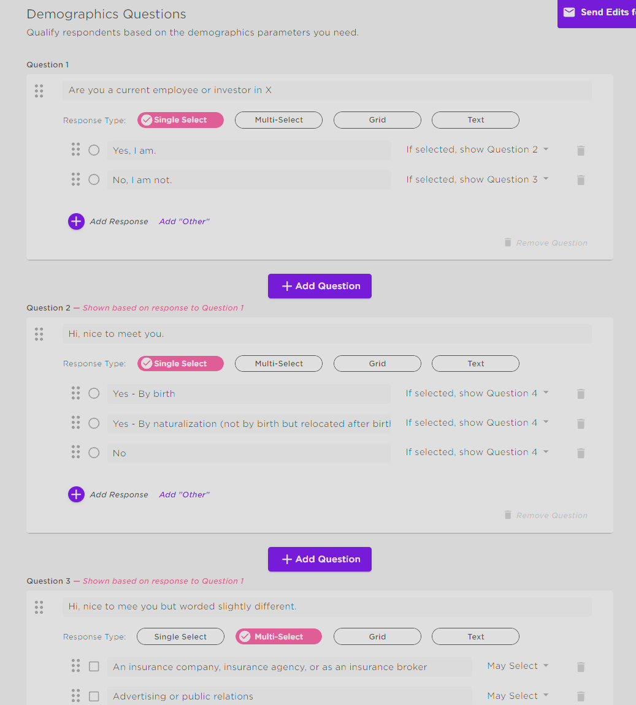
Task: Open "show Question 2" dropdown for Yes, I am
Action: [477, 149]
